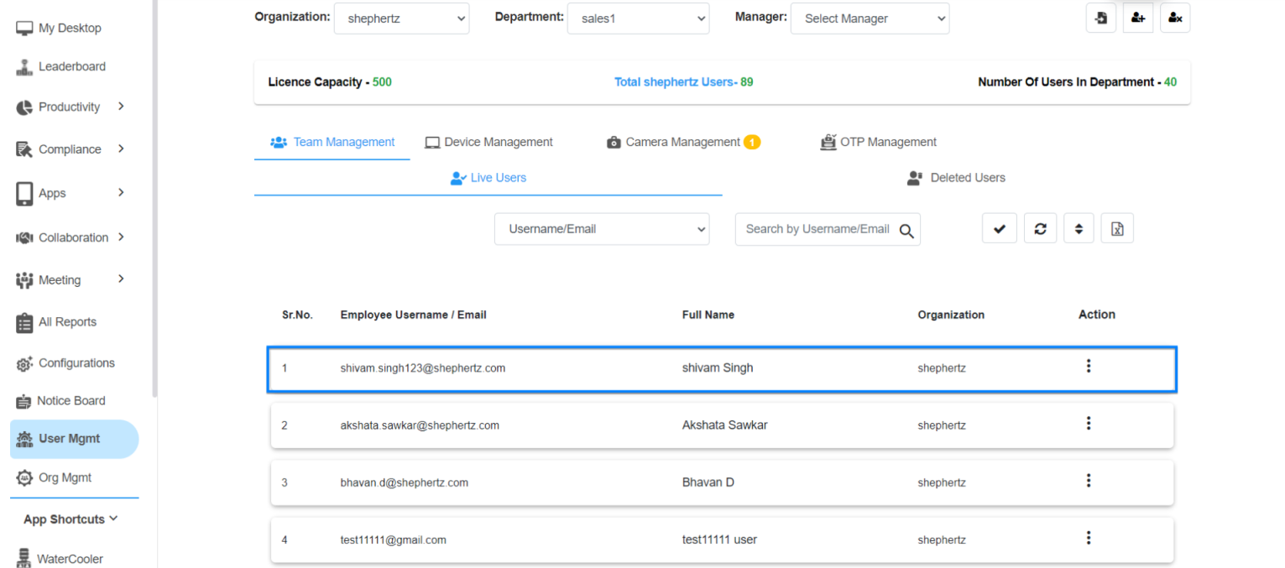The image size is (1285, 568).
Task: Open the Organization dropdown
Action: [x=401, y=18]
